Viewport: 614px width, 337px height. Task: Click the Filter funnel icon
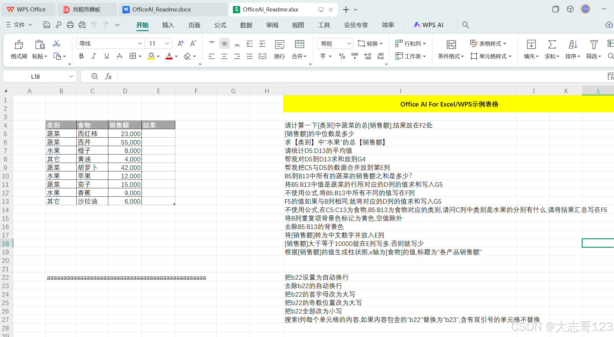point(593,45)
